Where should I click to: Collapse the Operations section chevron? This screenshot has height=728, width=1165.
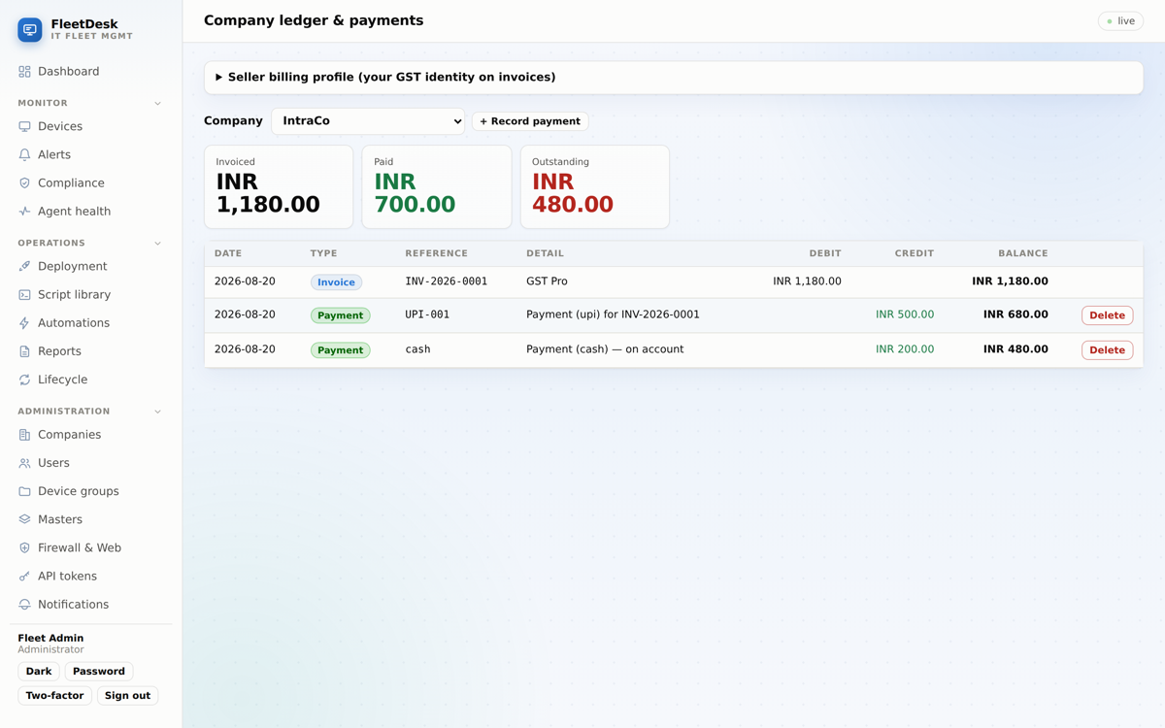click(x=157, y=244)
